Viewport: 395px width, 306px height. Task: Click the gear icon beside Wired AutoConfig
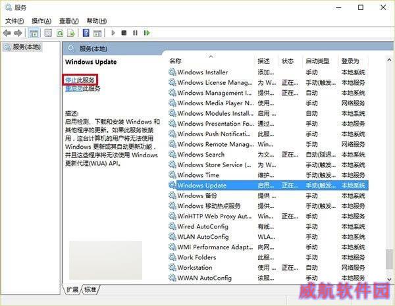tap(172, 226)
